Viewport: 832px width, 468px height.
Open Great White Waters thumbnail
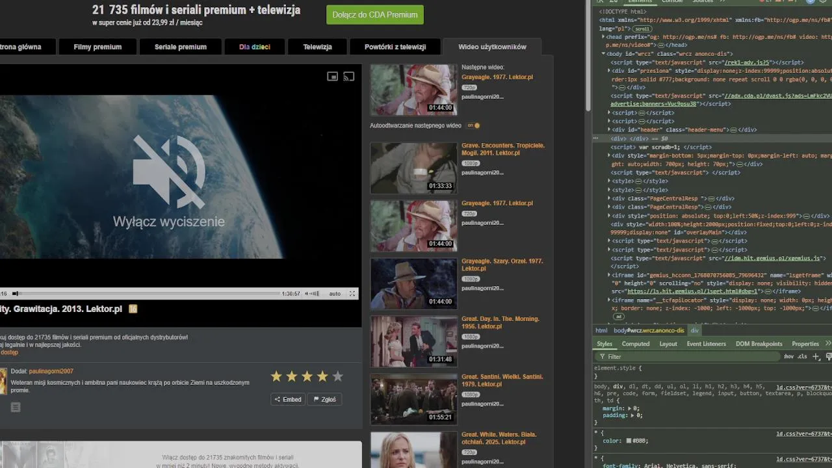click(x=414, y=450)
